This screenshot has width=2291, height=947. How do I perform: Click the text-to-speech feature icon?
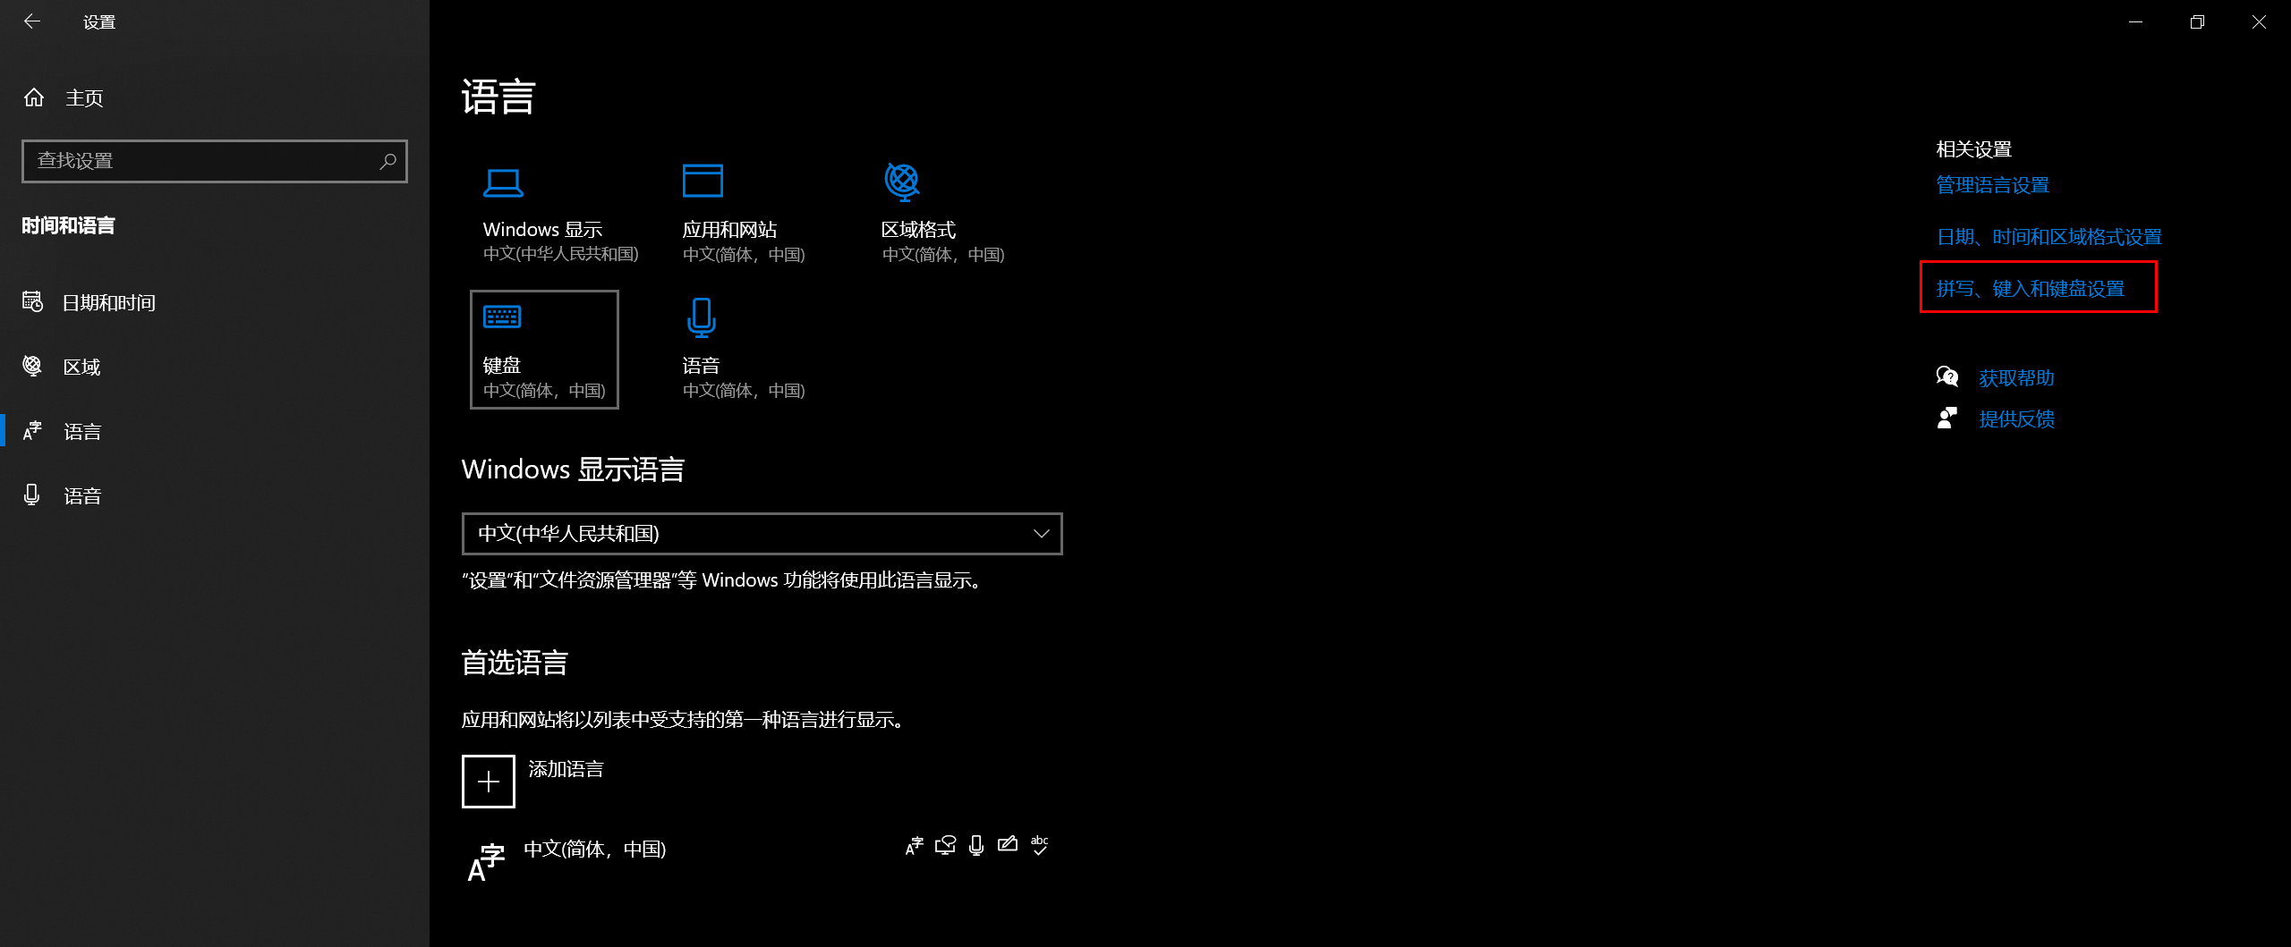coord(945,845)
